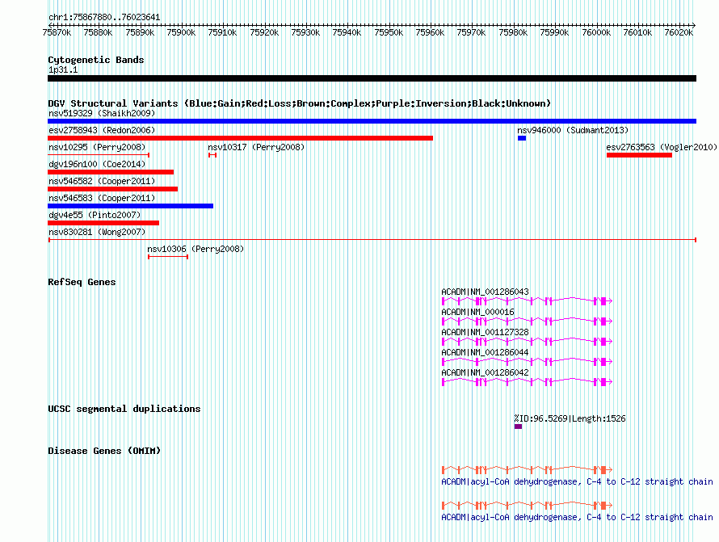The width and height of the screenshot is (719, 542).
Task: Click the second orange OMIM ACADM gene glyph
Action: (527, 506)
